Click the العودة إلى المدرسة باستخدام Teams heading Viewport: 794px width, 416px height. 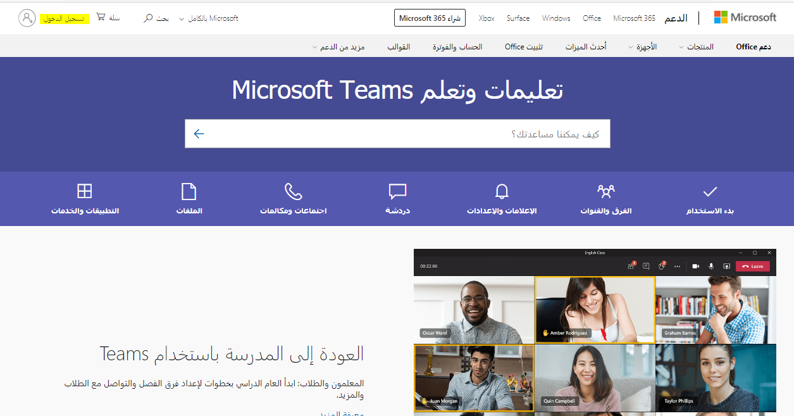(232, 353)
